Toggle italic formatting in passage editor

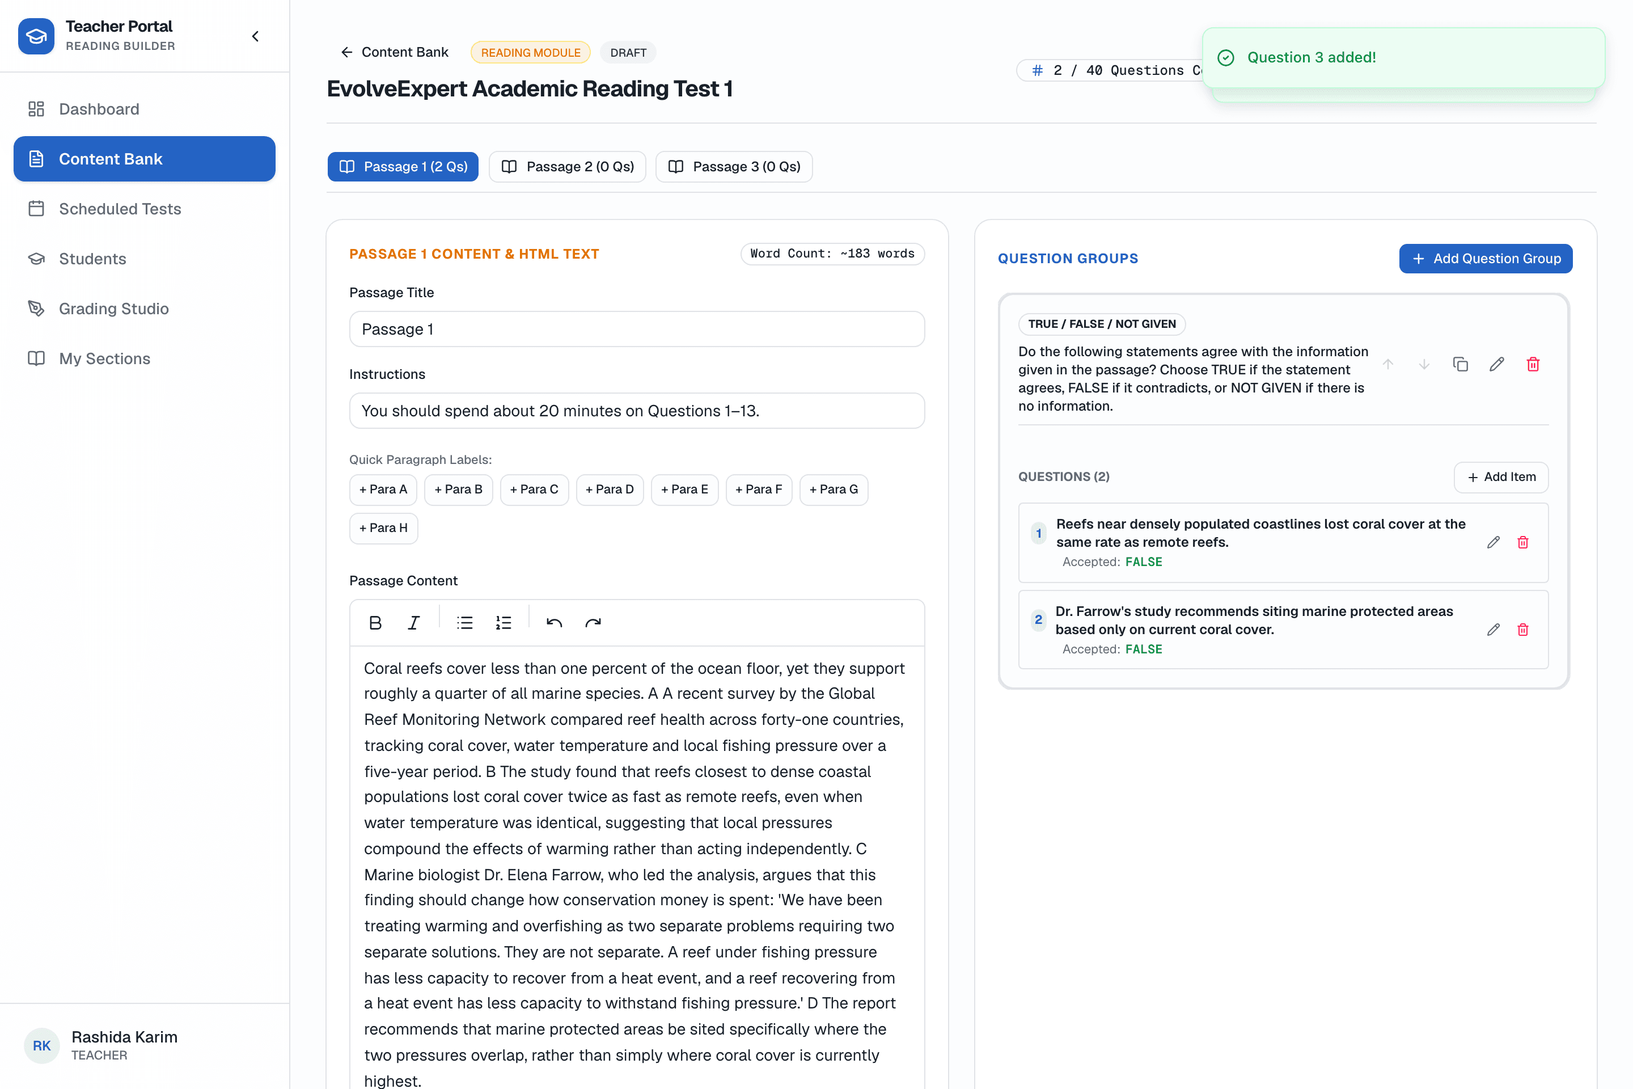(x=414, y=623)
